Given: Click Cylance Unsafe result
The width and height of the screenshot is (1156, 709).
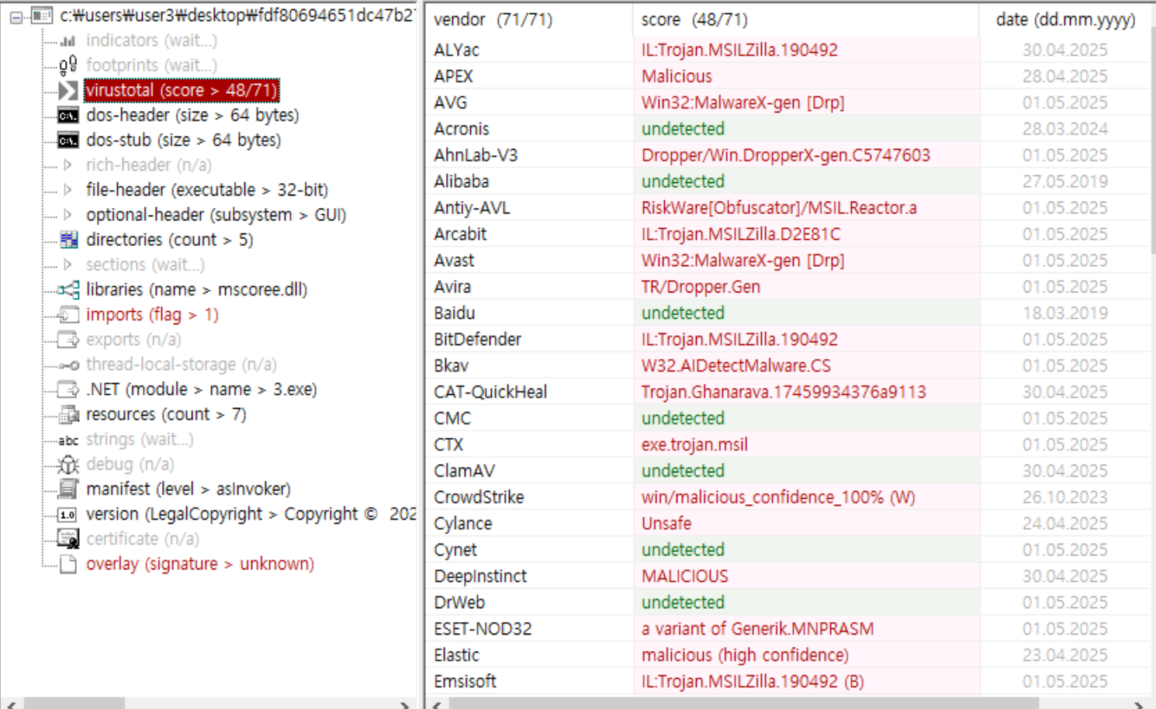Looking at the screenshot, I should pos(666,524).
